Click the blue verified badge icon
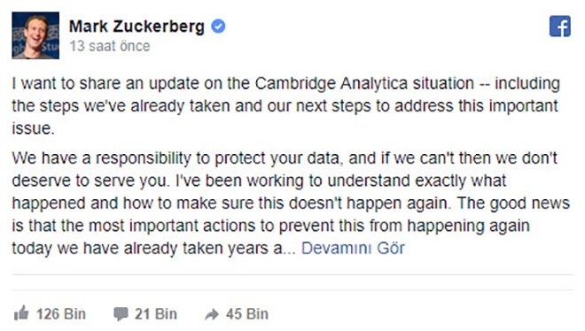Screen dimensions: 585x331 tap(218, 27)
